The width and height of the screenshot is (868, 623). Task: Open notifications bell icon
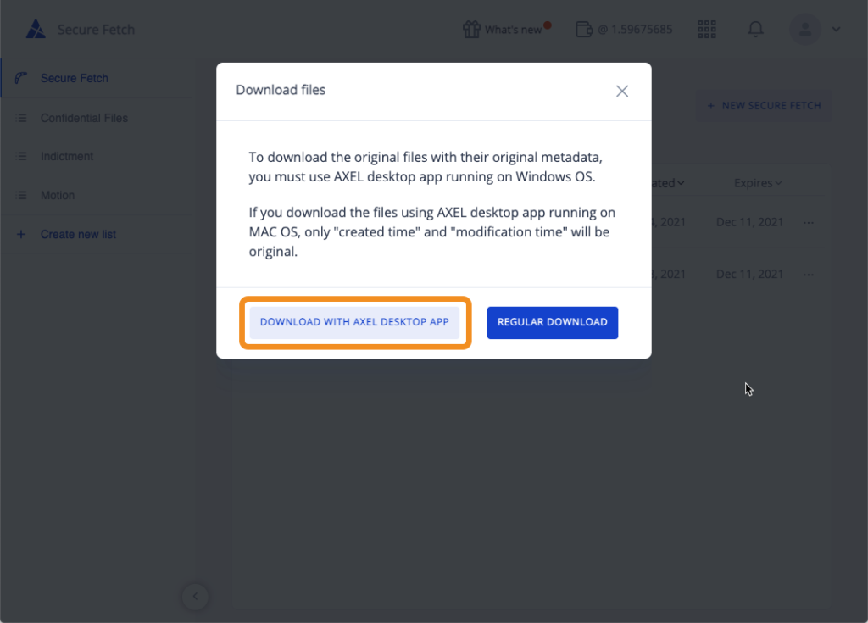(755, 30)
